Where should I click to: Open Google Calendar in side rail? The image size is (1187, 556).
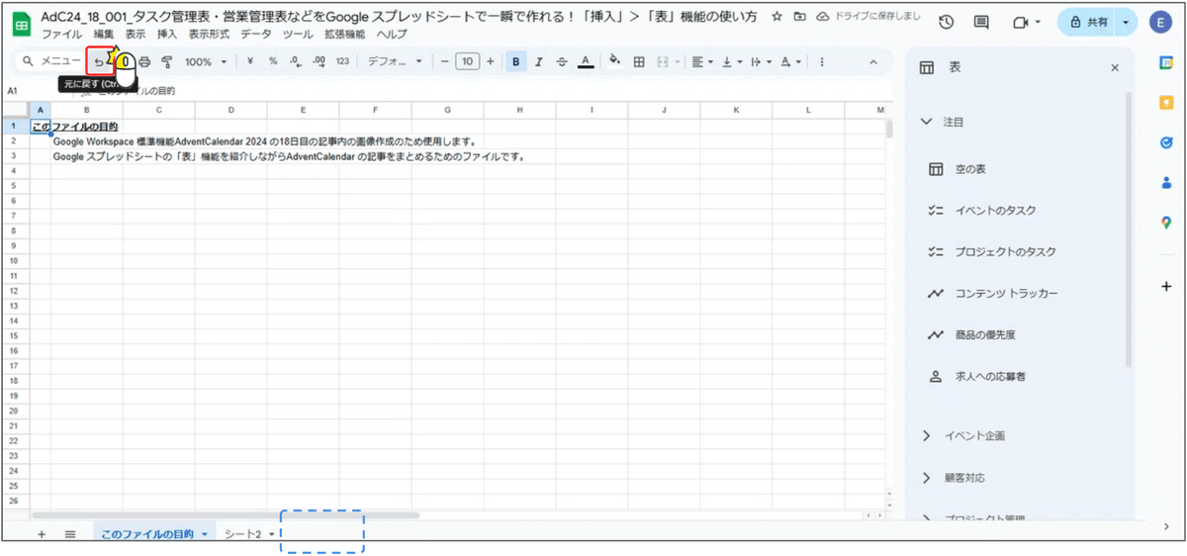[1166, 61]
